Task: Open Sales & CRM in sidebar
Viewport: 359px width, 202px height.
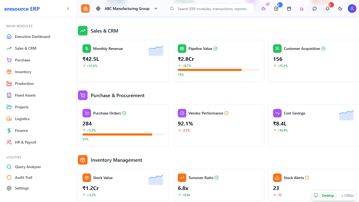Action: 25,48
